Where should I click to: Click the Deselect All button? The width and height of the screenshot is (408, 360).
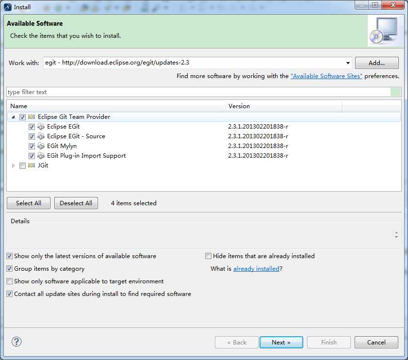click(x=76, y=203)
